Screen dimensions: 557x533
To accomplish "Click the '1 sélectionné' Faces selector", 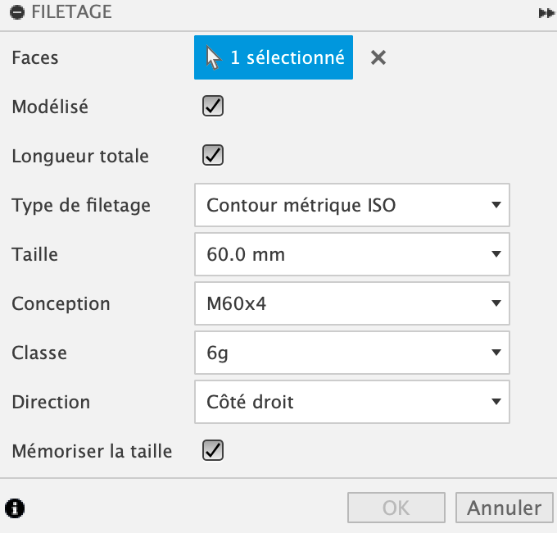I will pyautogui.click(x=274, y=57).
